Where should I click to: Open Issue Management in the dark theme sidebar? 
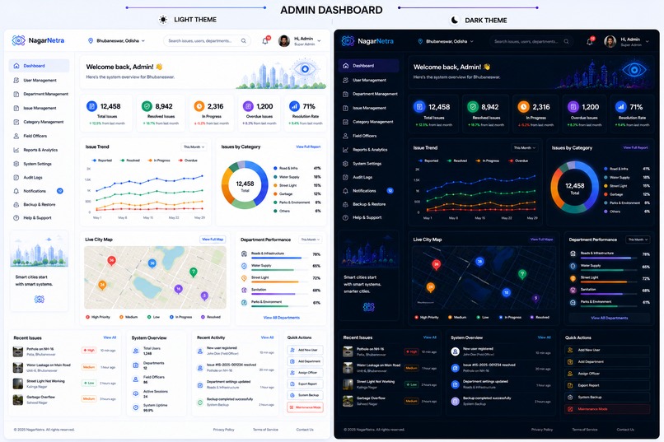point(368,108)
